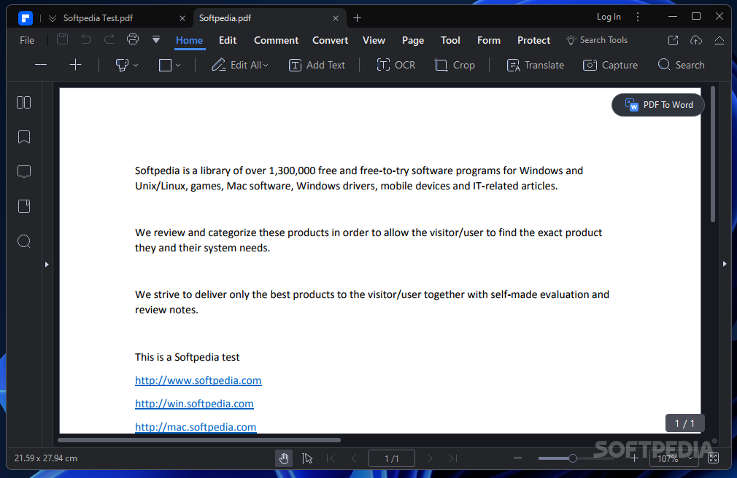Open the http://win.softpedia.com link
The width and height of the screenshot is (737, 478).
194,404
